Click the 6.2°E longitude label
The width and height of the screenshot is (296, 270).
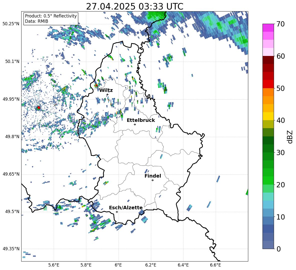point(151,265)
